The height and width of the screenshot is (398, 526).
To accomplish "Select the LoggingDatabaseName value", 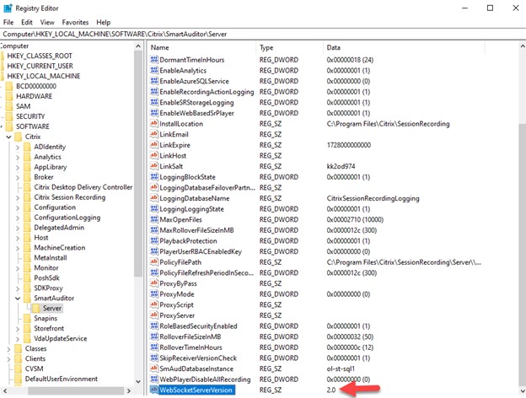I will [195, 198].
